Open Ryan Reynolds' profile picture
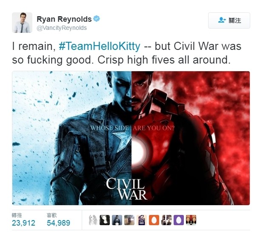 [22, 22]
